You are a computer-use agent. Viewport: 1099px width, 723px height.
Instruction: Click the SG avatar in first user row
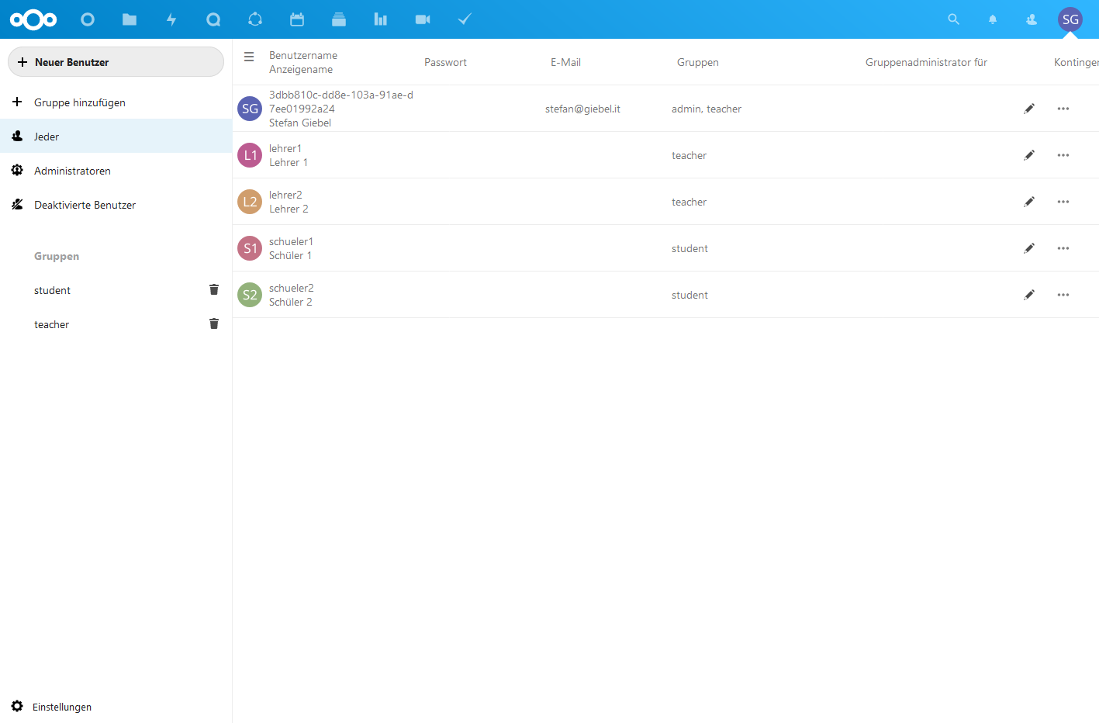[x=250, y=109]
